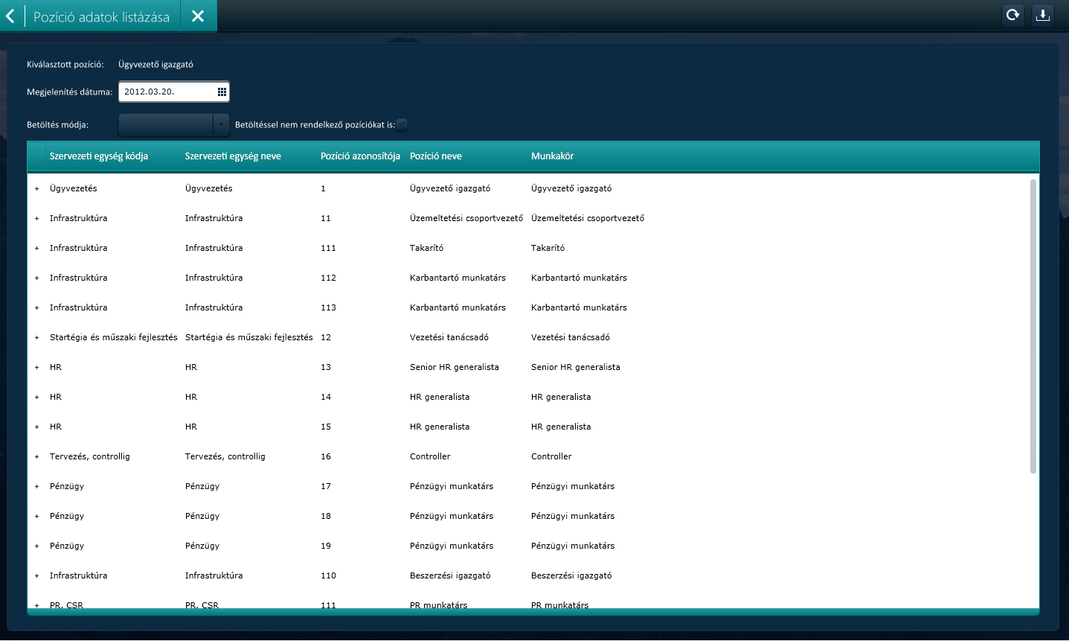Image resolution: width=1069 pixels, height=641 pixels.
Task: Click the Megjelenítés dátuma date field
Action: coord(174,92)
